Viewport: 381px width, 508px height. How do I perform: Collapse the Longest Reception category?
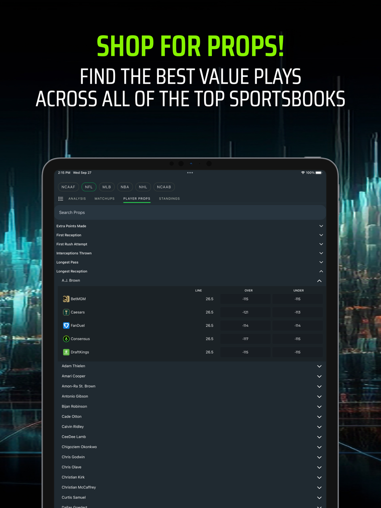click(190, 272)
